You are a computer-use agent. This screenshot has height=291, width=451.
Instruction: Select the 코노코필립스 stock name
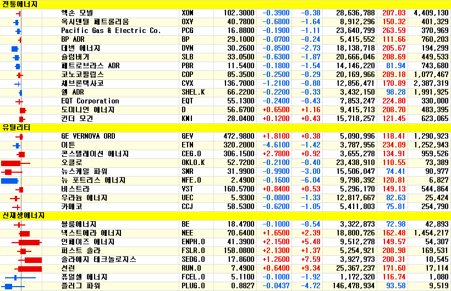(82, 74)
